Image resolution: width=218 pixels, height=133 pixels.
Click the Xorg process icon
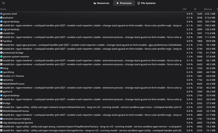coord(1,68)
